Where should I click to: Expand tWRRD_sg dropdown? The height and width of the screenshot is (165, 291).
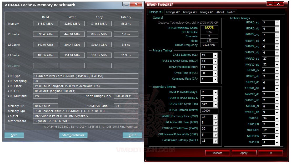tap(277, 59)
